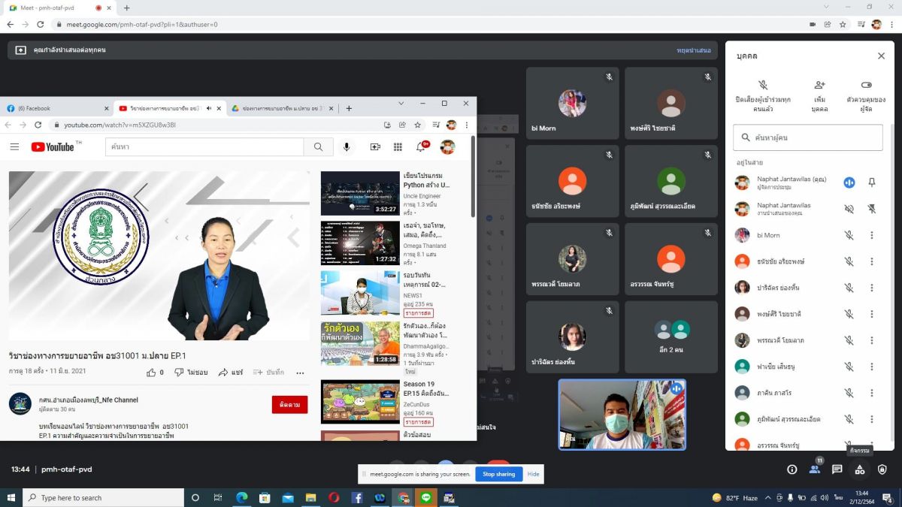
Task: Open the Meet activities panel icon
Action: (x=859, y=469)
